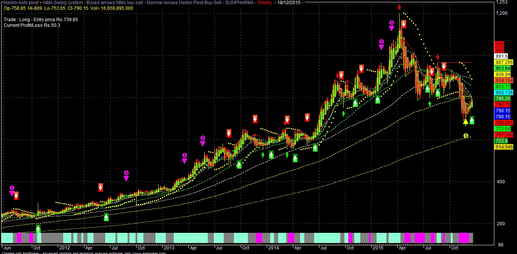This screenshot has height=254, width=517.
Task: Click the orange 804.164 price label
Action: click(x=504, y=81)
